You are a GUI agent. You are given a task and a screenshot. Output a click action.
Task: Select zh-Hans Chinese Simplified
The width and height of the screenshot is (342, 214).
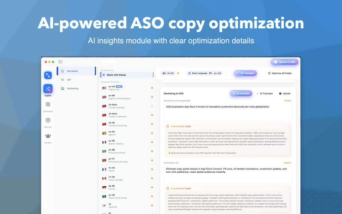127,106
